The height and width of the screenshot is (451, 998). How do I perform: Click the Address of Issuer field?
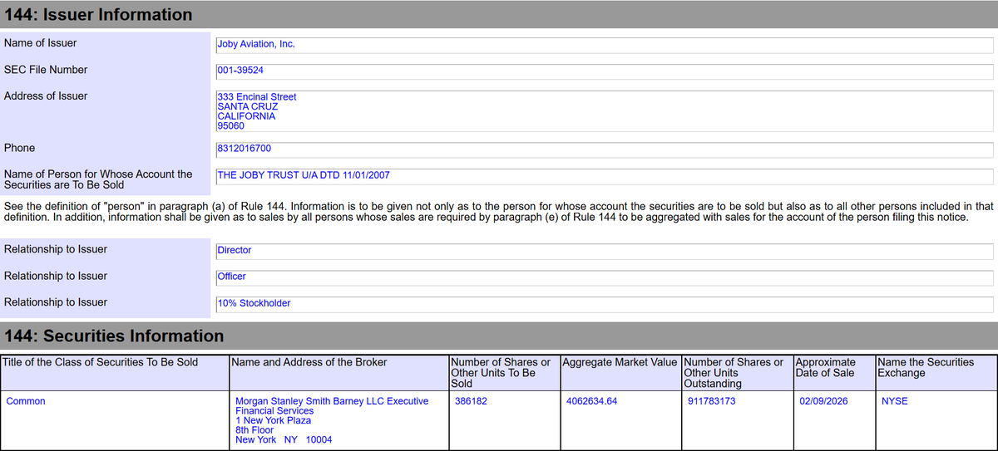(x=604, y=111)
